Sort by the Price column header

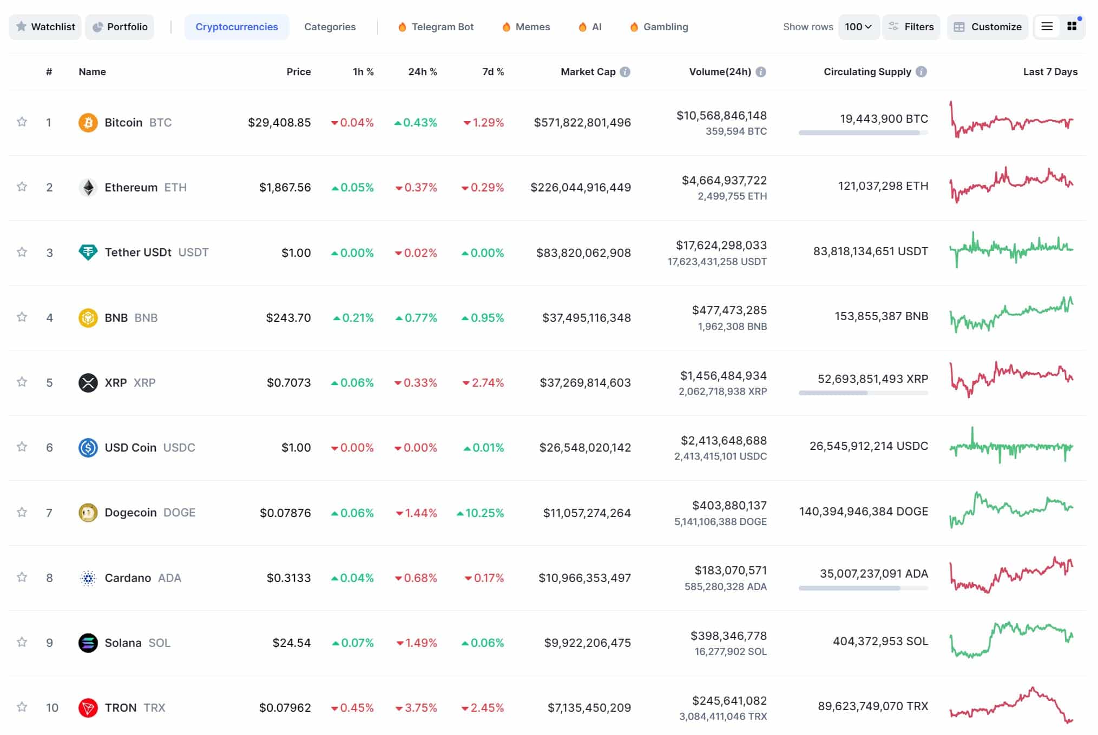299,72
